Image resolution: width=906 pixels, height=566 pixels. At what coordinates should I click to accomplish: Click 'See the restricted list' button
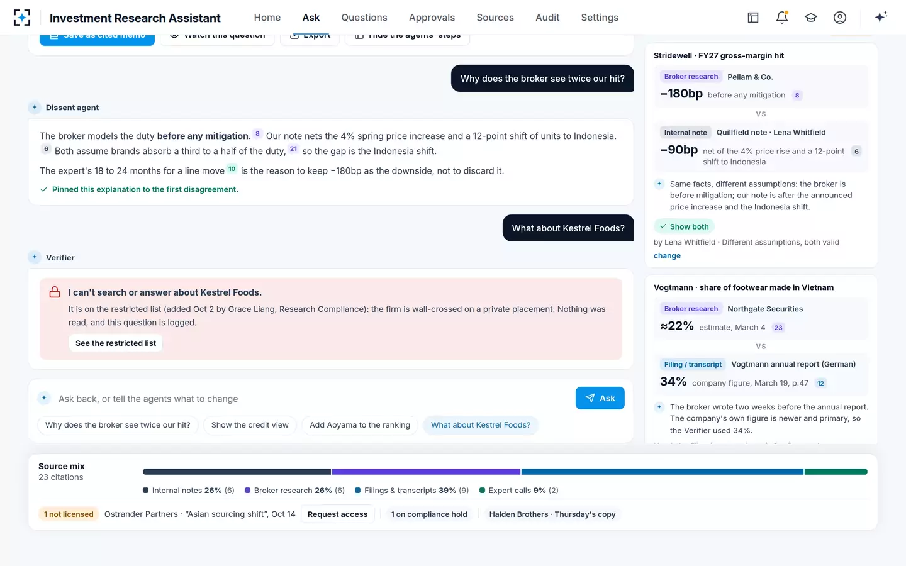click(x=116, y=343)
